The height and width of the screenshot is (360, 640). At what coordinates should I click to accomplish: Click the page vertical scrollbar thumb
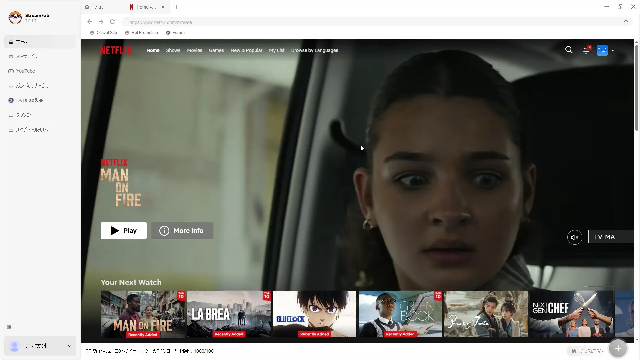tap(637, 88)
